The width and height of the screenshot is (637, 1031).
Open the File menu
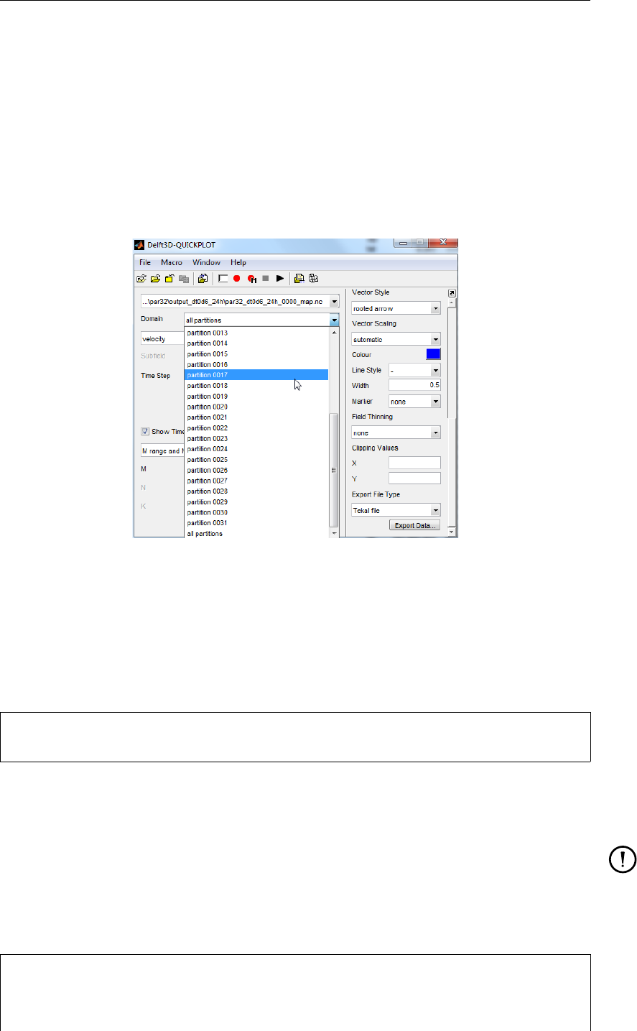click(x=145, y=263)
